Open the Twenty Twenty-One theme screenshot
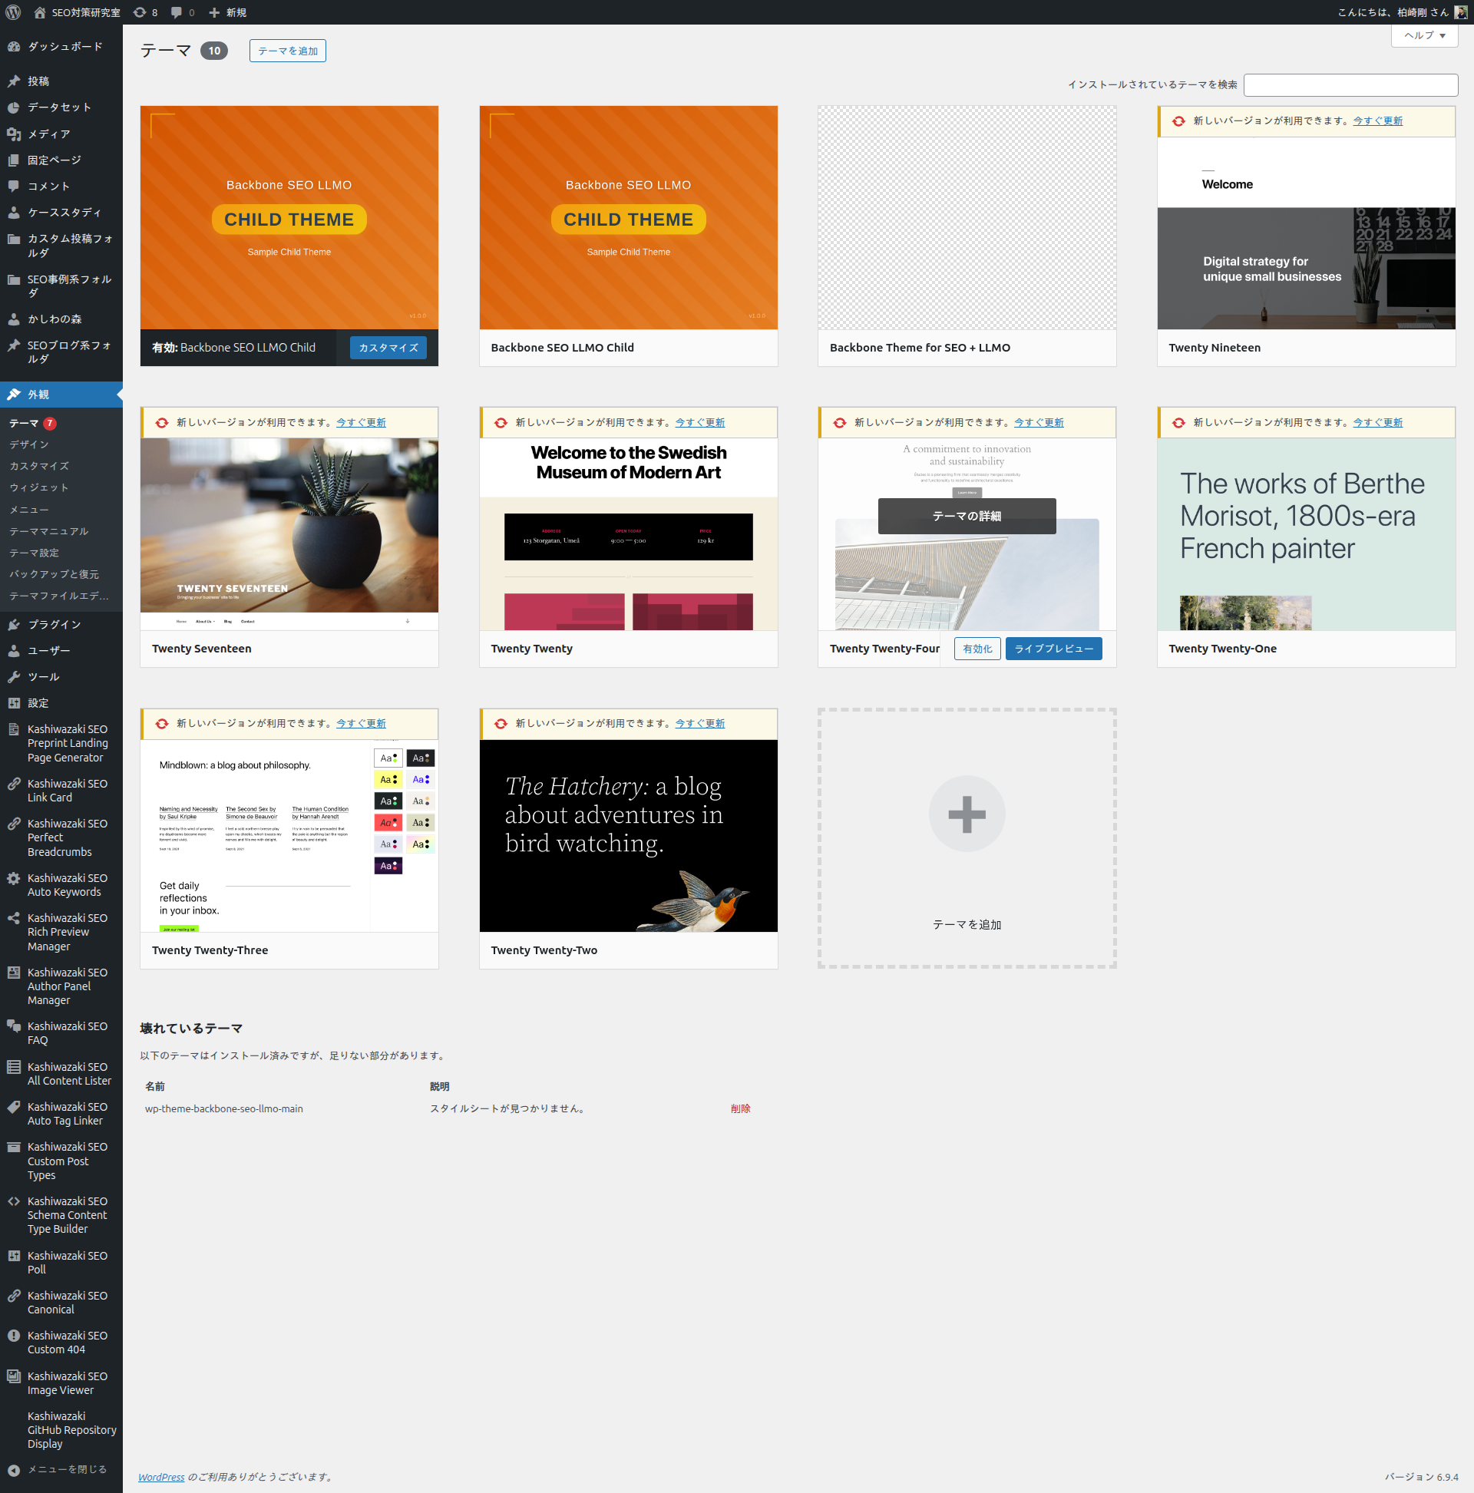 (1307, 534)
